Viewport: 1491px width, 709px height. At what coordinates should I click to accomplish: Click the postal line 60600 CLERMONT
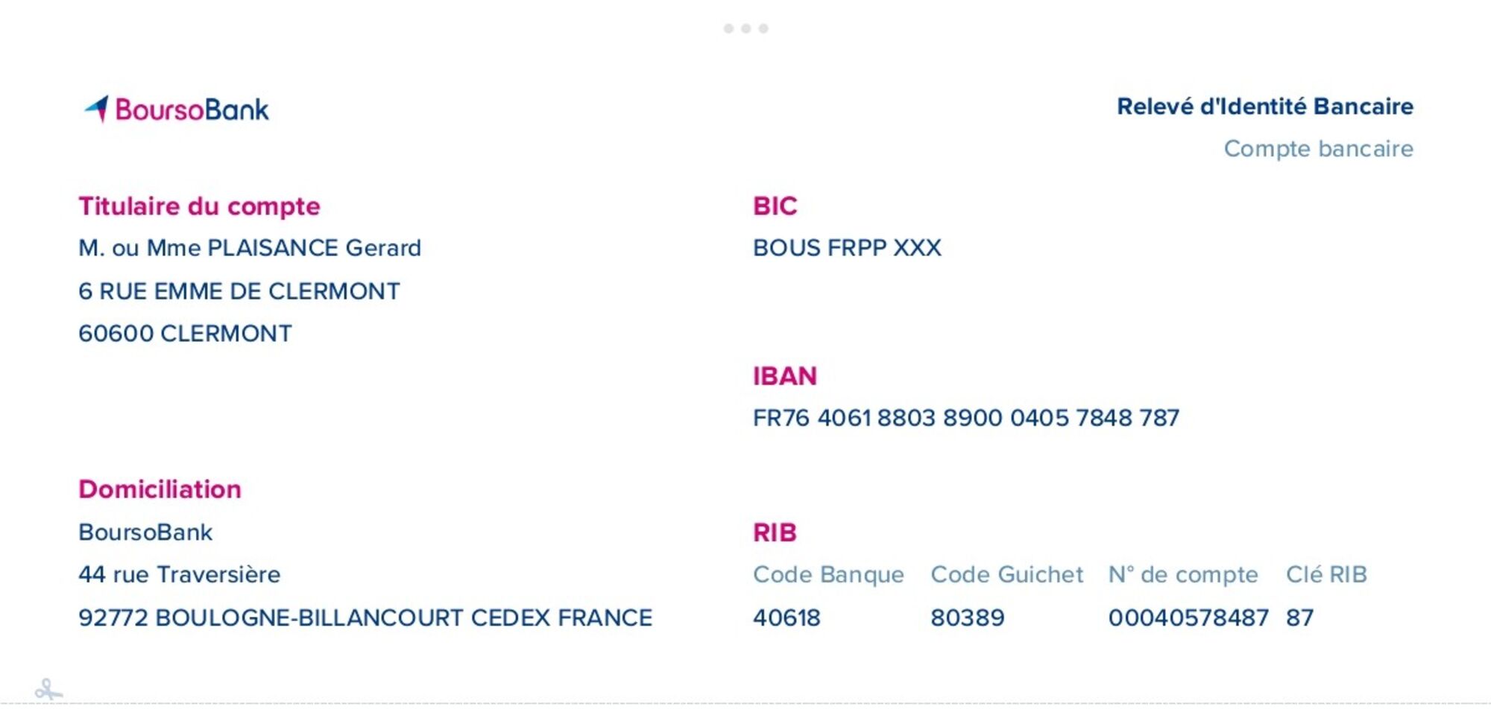pyautogui.click(x=185, y=334)
